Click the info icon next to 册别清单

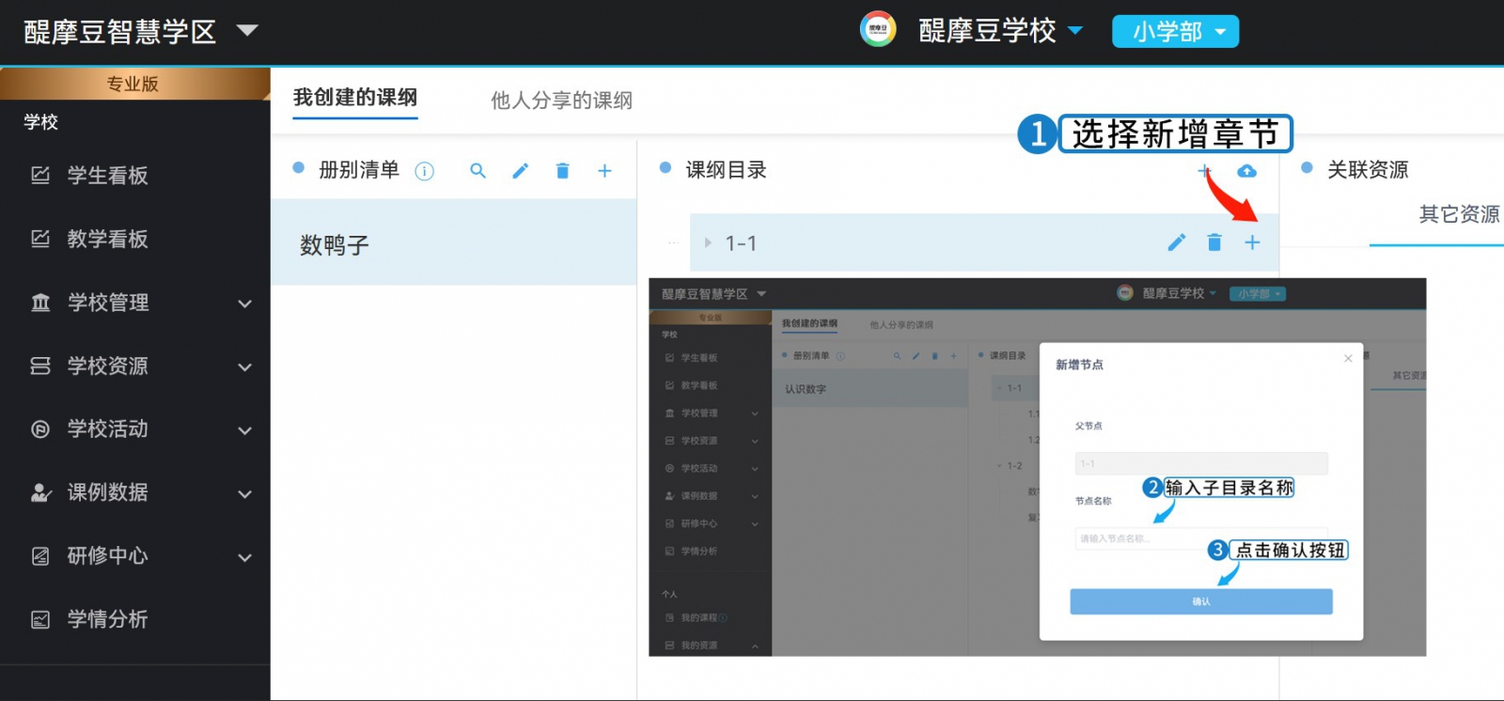click(425, 171)
